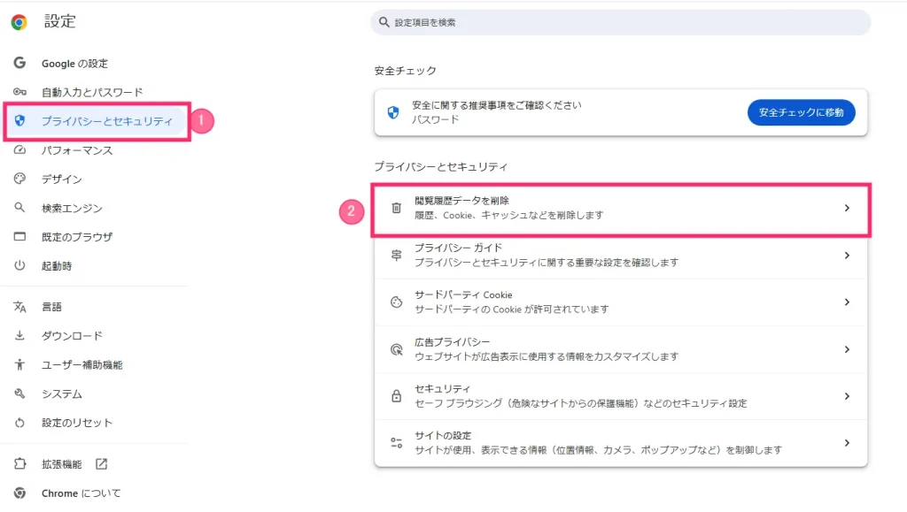Click the Google G icon in sidebar
Screen dimensions: 907x512
coord(19,62)
